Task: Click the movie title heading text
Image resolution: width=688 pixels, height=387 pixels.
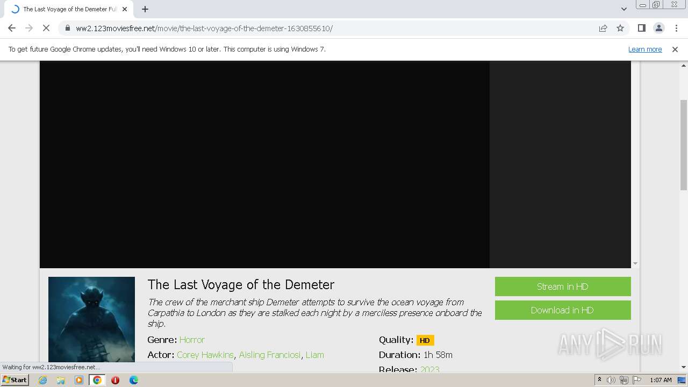Action: pos(241,284)
